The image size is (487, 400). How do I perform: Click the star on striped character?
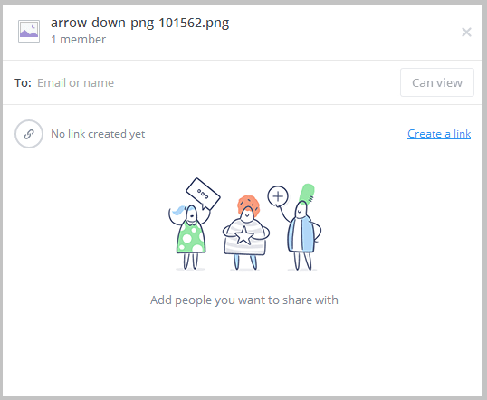point(244,236)
